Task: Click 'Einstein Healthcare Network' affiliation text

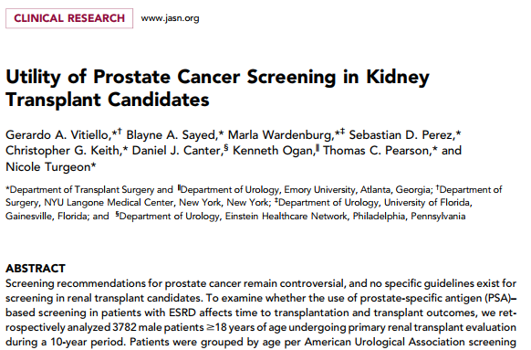Action: coord(286,217)
